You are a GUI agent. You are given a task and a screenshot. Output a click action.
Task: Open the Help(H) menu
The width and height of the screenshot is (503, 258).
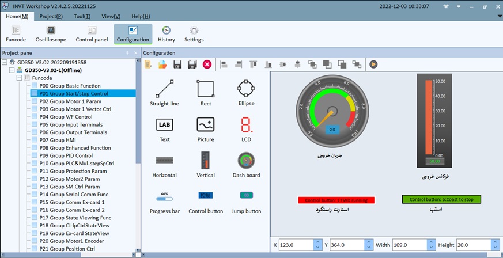point(141,16)
